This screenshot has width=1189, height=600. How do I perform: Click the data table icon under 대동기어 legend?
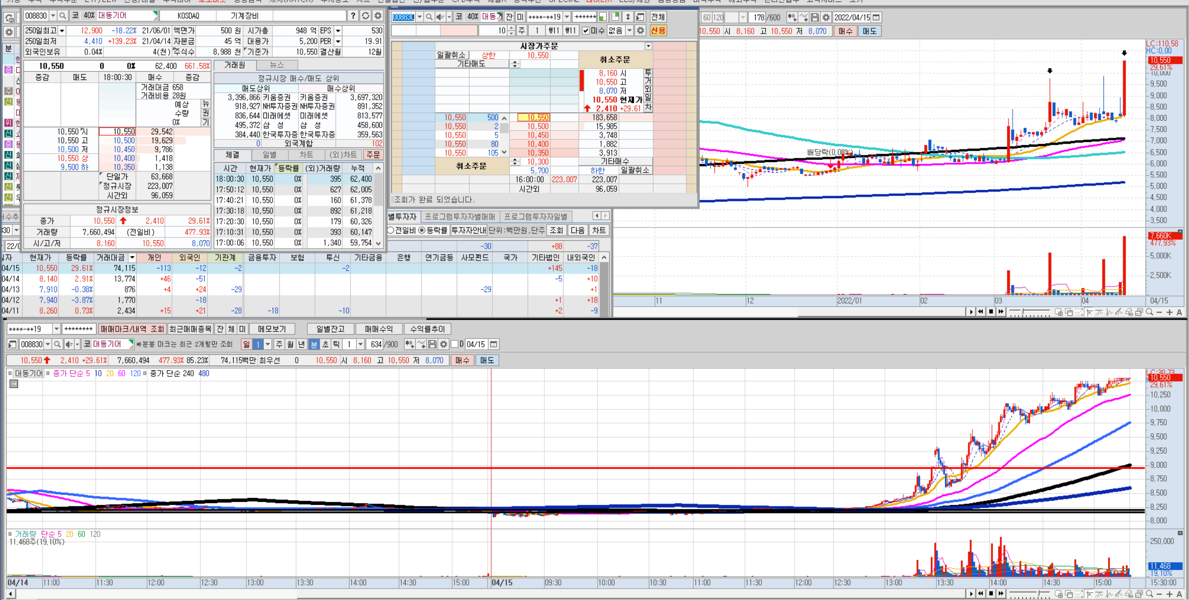click(14, 384)
